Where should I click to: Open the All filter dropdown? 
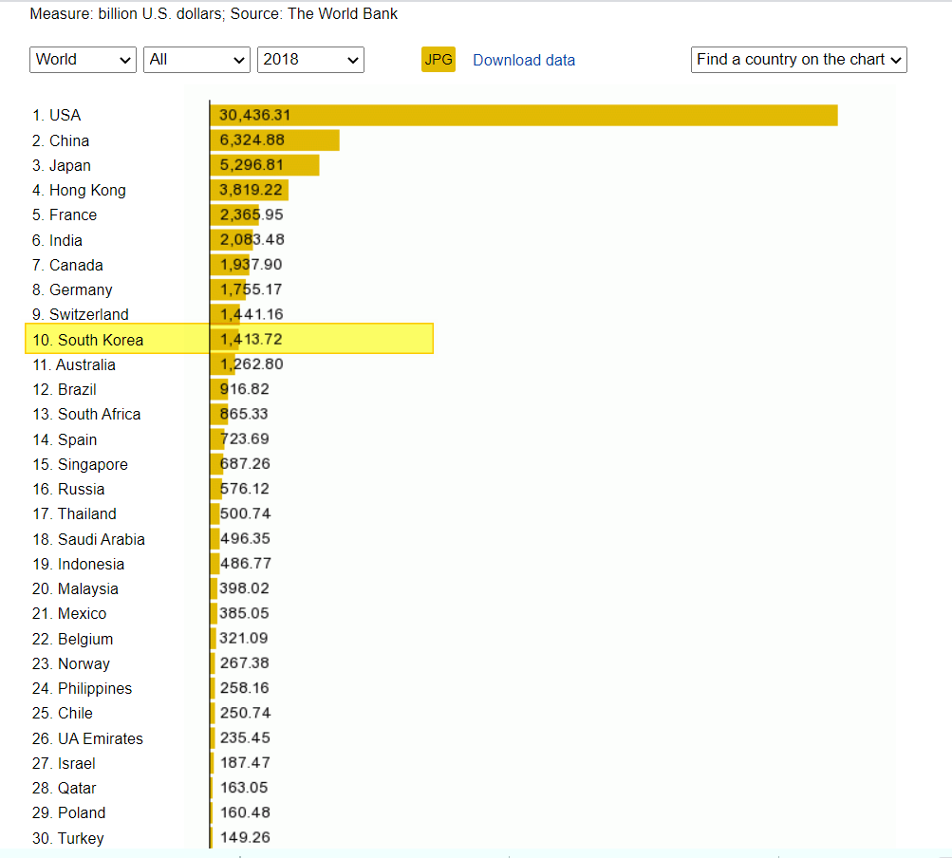pyautogui.click(x=196, y=60)
